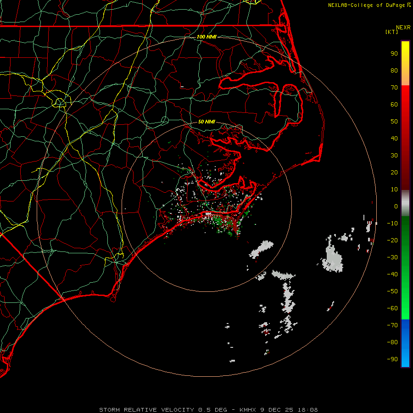The height and width of the screenshot is (413, 413).
Task: Click the -90 legend value
Action: [x=392, y=359]
